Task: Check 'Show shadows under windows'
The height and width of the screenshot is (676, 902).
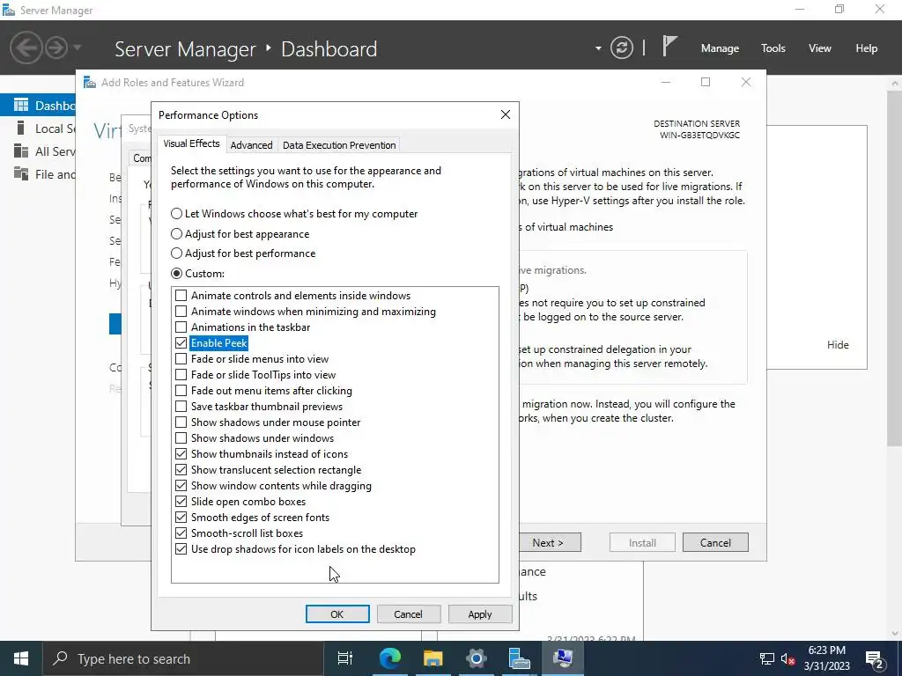Action: point(181,438)
